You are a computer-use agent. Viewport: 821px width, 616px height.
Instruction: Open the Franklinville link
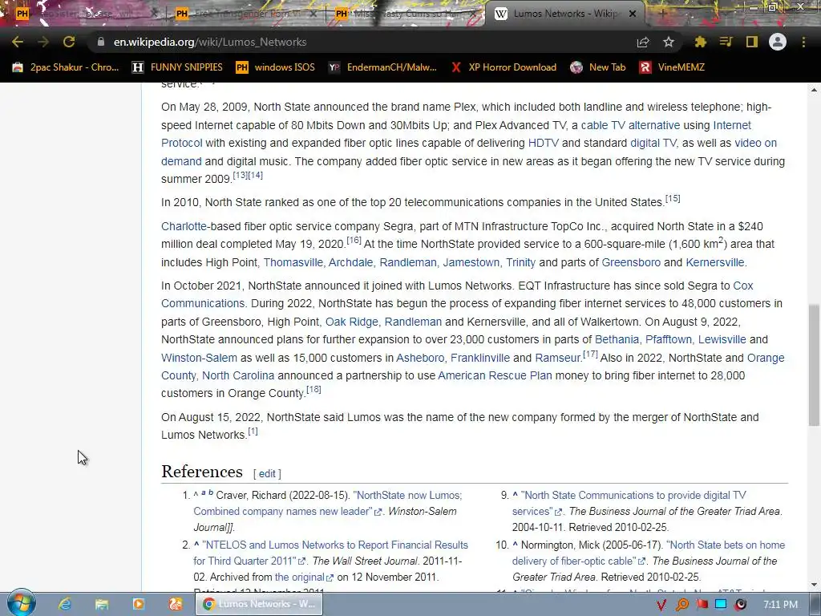click(x=480, y=358)
